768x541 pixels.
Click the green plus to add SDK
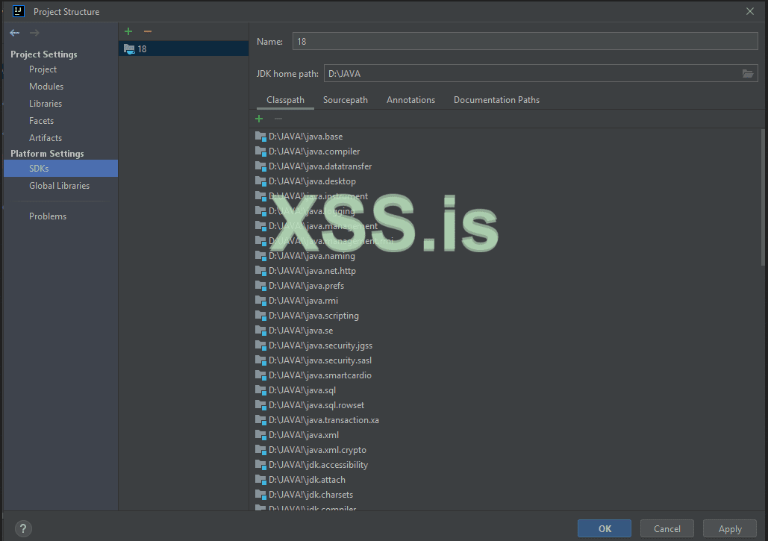point(128,31)
